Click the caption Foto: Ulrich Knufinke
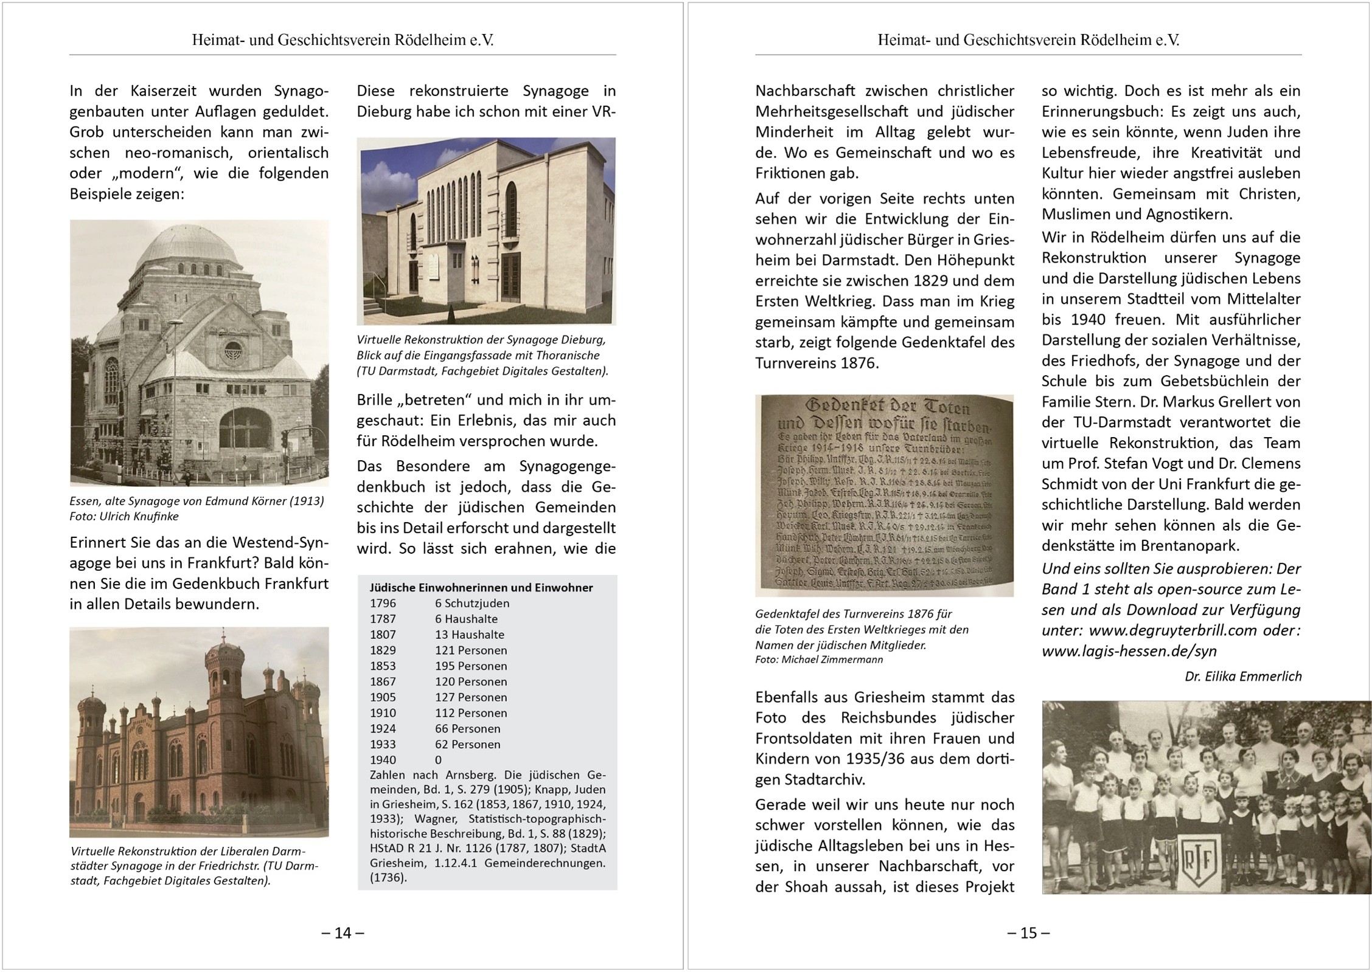 (x=124, y=516)
